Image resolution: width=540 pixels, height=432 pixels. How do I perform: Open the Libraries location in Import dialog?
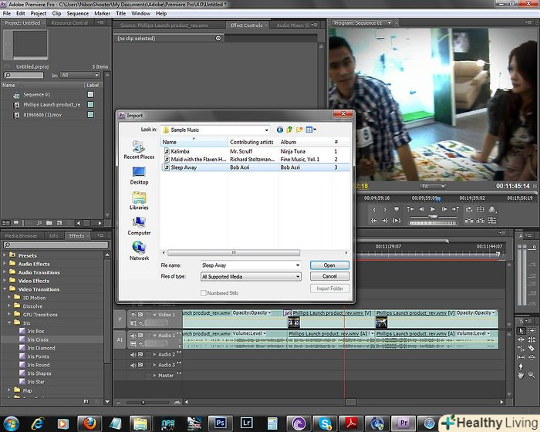click(x=139, y=198)
